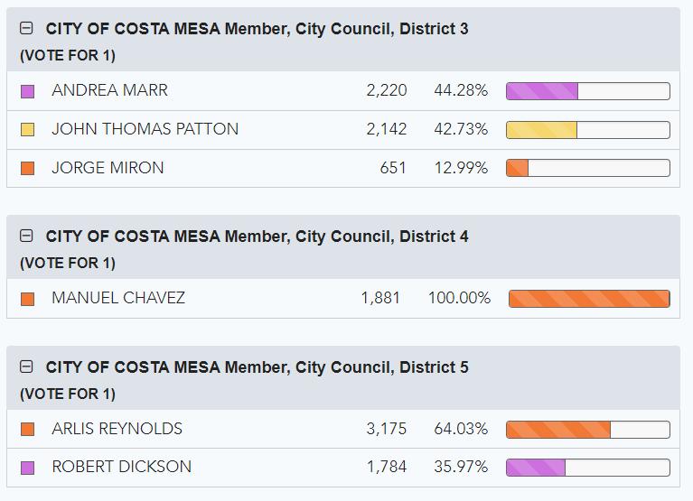Click Arlis Reynolds' orange color swatch
Viewport: 693px width, 501px height.
coord(27,430)
